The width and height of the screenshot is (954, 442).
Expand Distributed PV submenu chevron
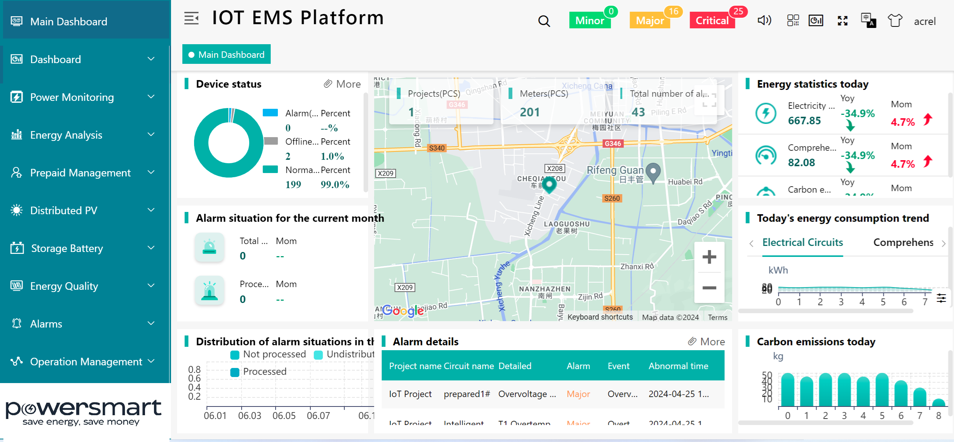(151, 210)
